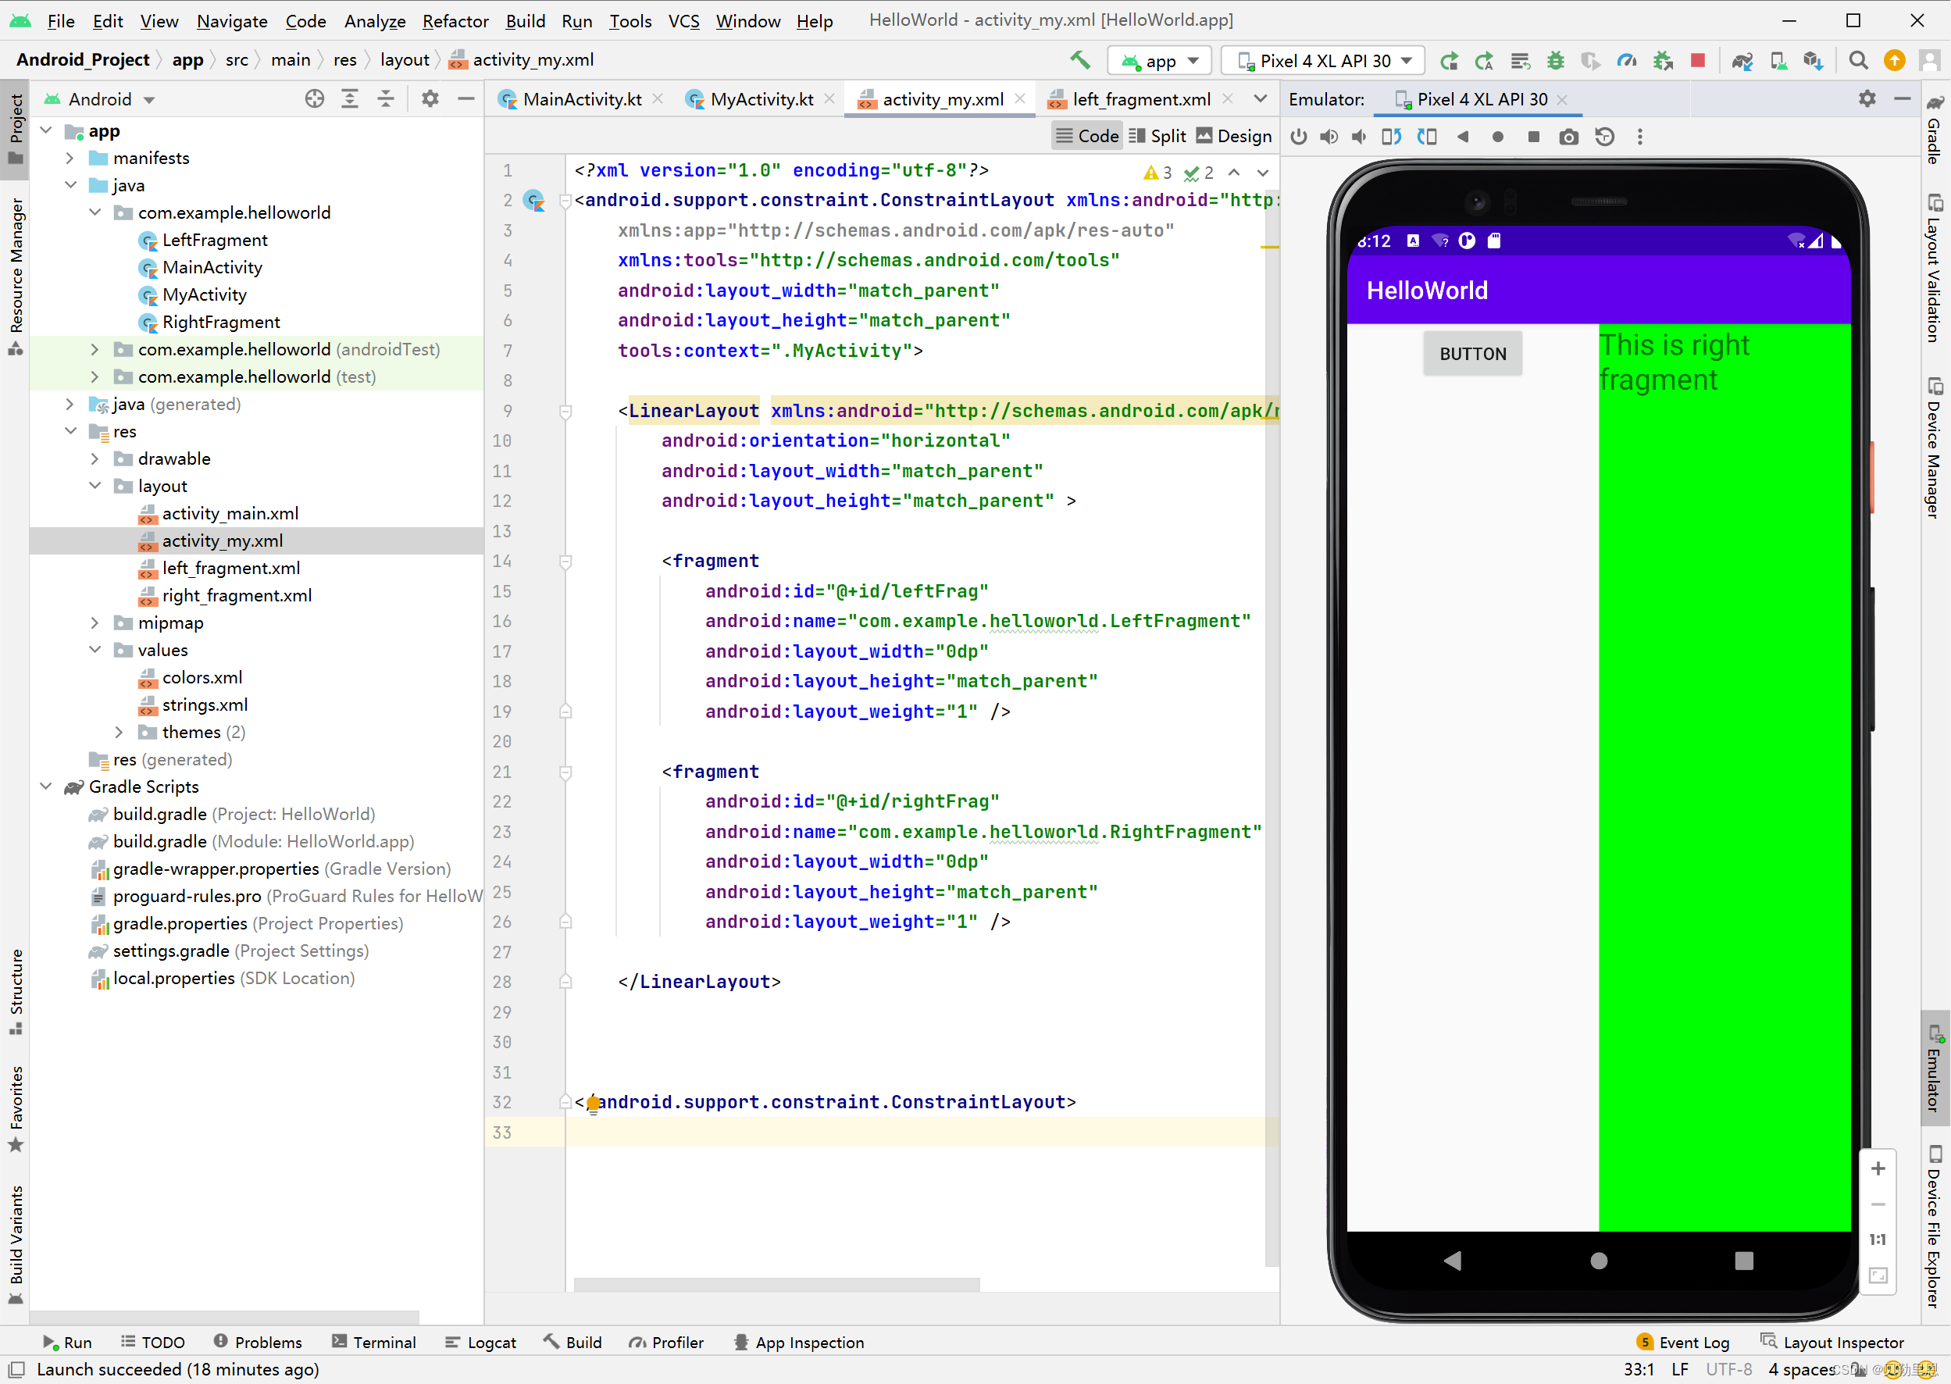Click Select Opened File target icon

tap(315, 99)
